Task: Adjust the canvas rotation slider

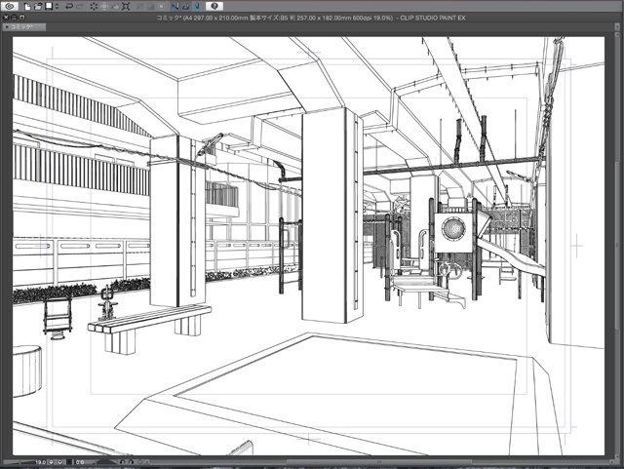Action: 106,462
